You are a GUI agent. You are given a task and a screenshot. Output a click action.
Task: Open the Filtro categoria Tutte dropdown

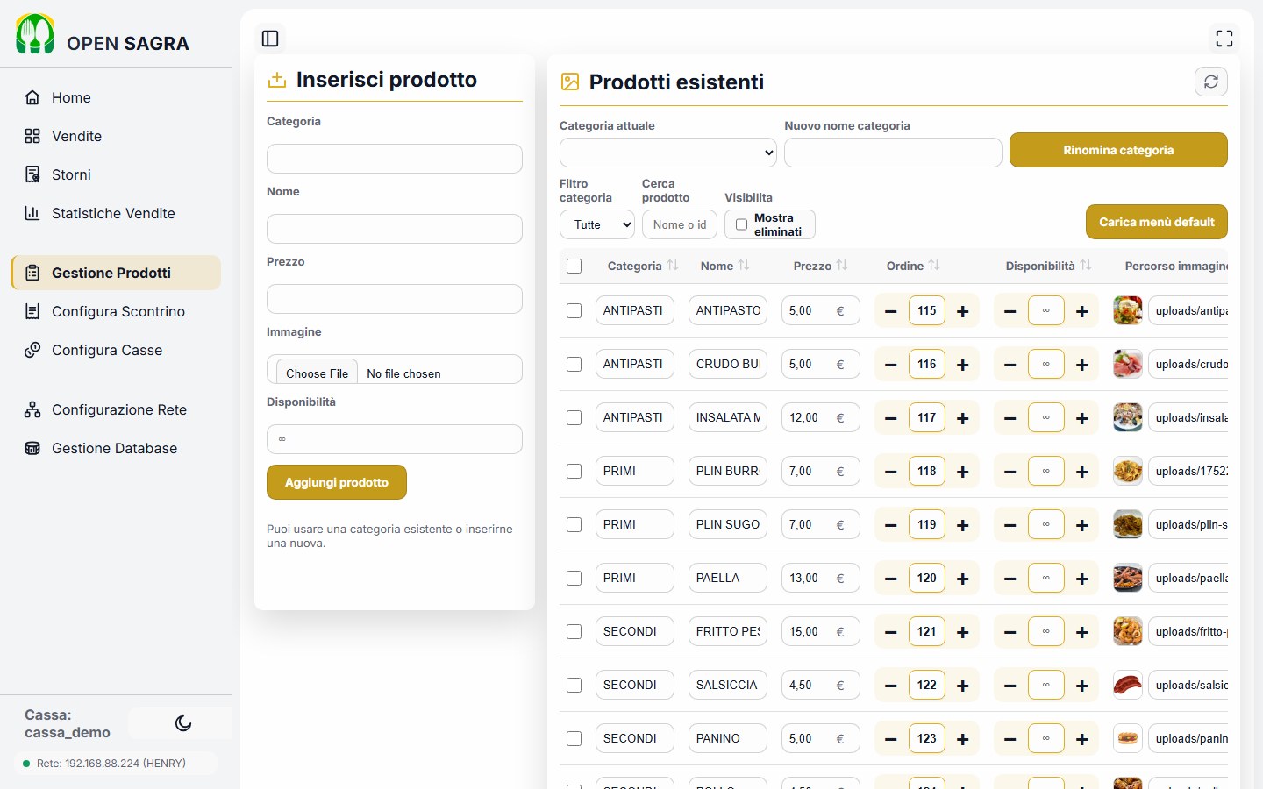pos(597,224)
